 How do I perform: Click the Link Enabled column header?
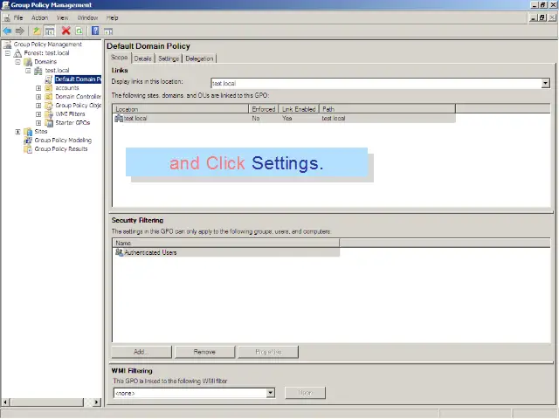pos(299,109)
